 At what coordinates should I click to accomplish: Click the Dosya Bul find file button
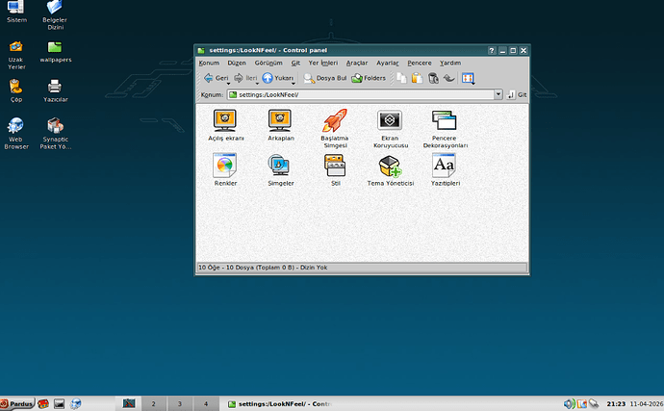coord(324,78)
